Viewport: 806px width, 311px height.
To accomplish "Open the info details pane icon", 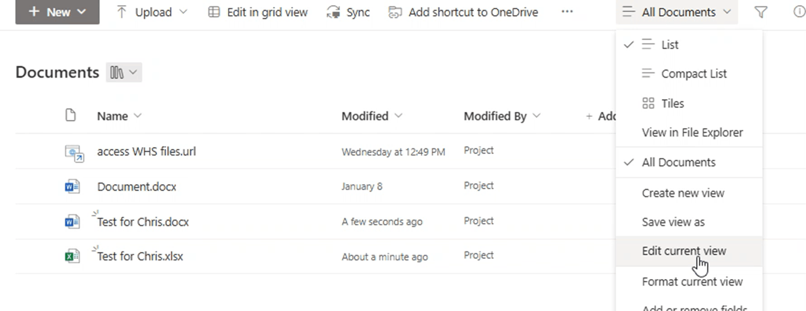I will point(798,12).
